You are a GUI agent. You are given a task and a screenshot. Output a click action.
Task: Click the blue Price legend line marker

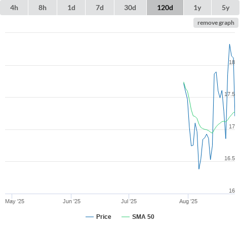(x=90, y=217)
